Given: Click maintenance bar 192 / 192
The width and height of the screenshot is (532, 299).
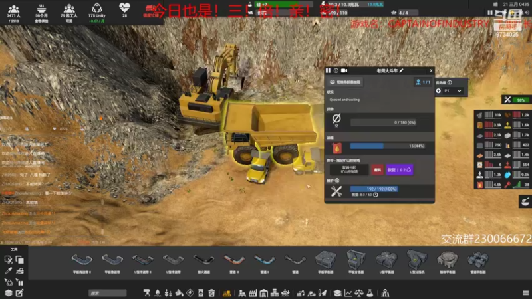Looking at the screenshot, I should 374,189.
